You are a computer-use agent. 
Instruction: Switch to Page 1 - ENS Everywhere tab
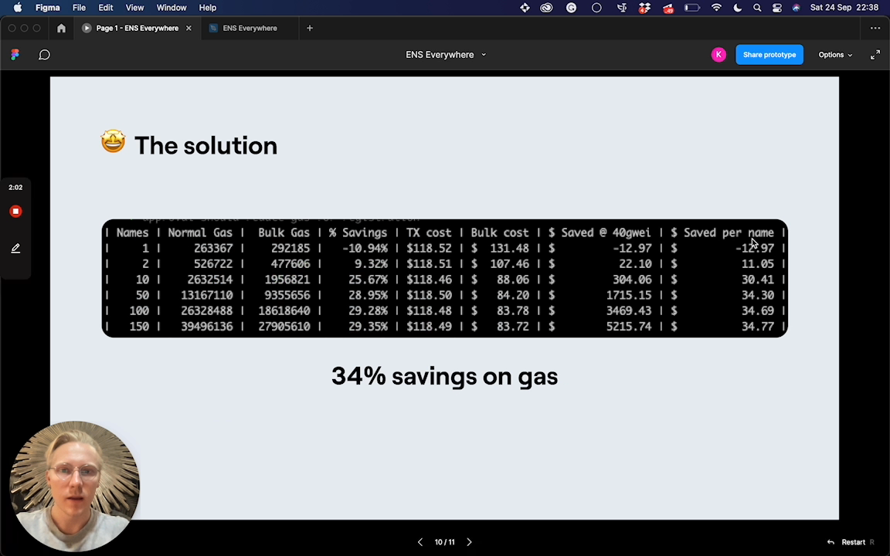tap(137, 28)
